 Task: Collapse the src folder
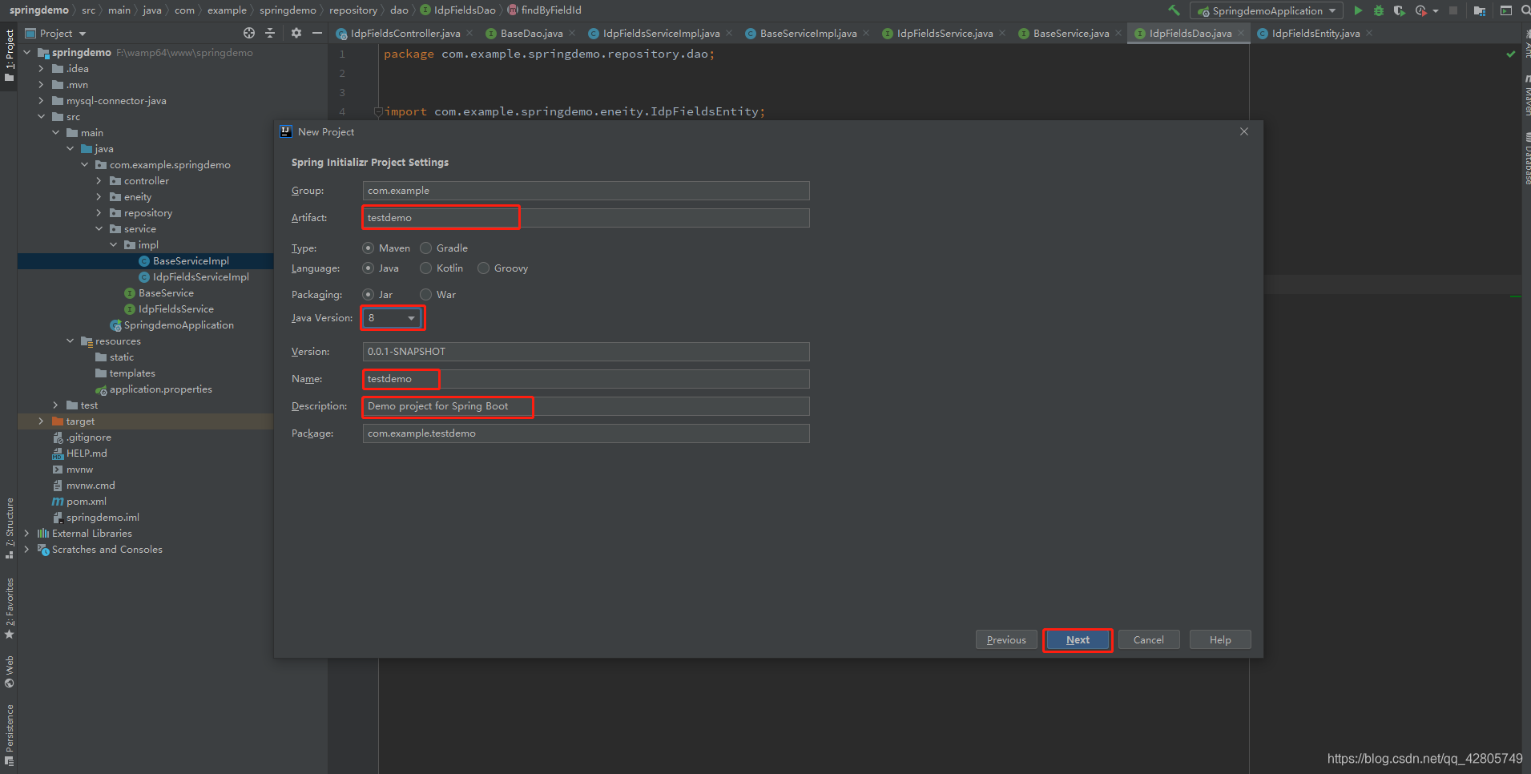41,117
